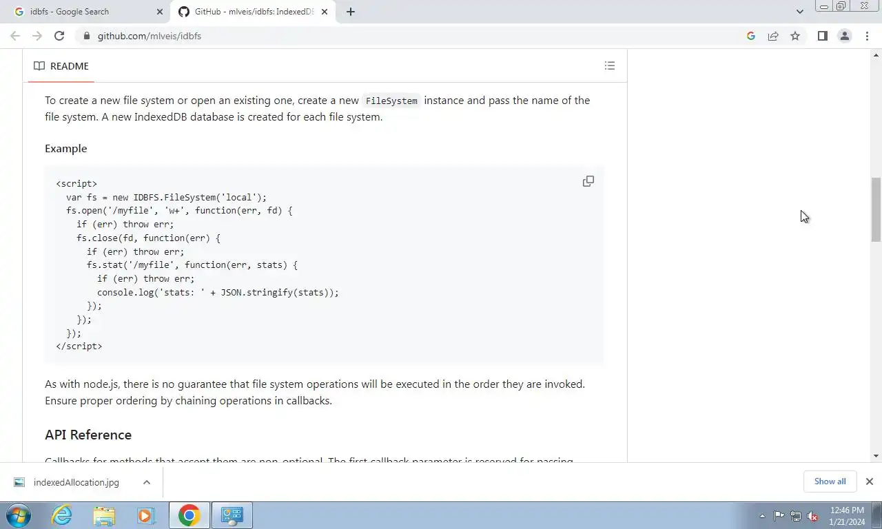This screenshot has width=882, height=529.
Task: Open the control panel taskbar app
Action: click(x=232, y=515)
